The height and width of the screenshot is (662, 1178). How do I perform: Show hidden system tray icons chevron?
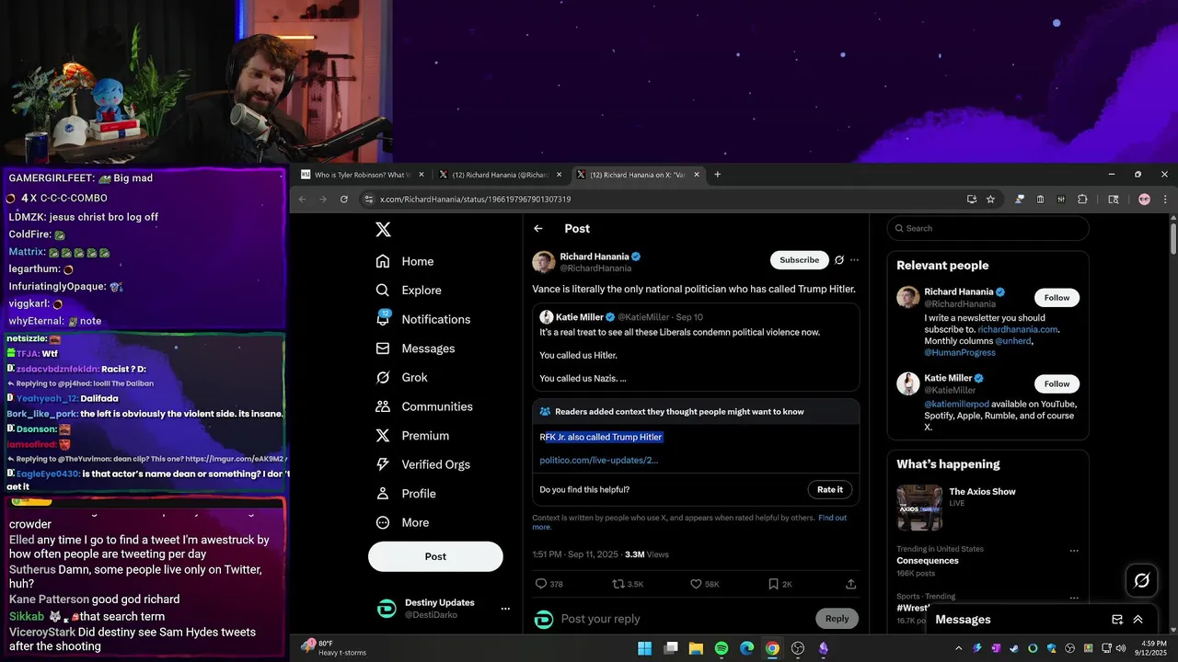pyautogui.click(x=959, y=648)
